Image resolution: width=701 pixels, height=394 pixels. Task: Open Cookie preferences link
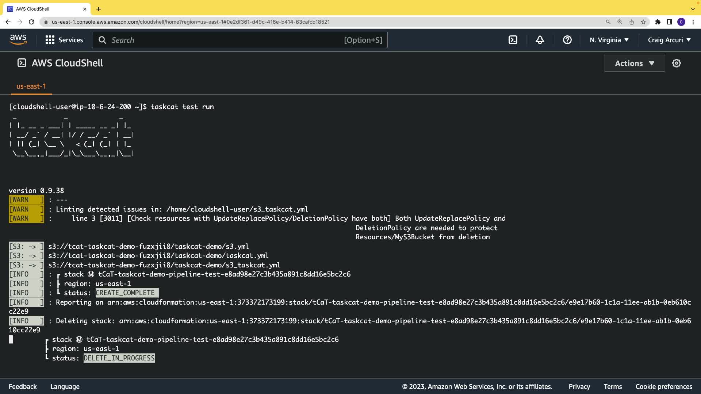pyautogui.click(x=663, y=387)
